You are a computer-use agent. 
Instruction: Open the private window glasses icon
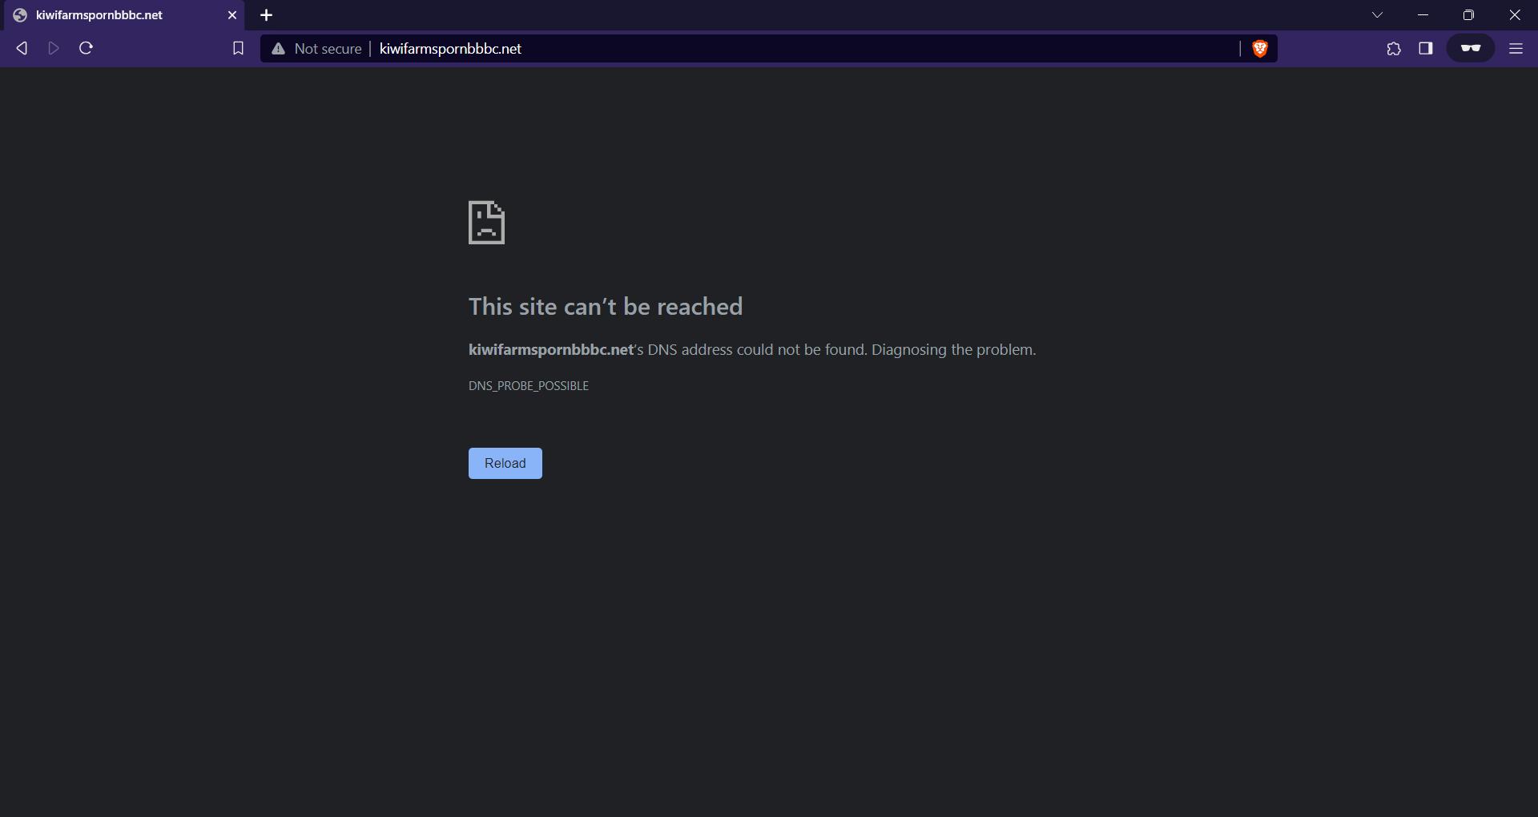tap(1471, 48)
